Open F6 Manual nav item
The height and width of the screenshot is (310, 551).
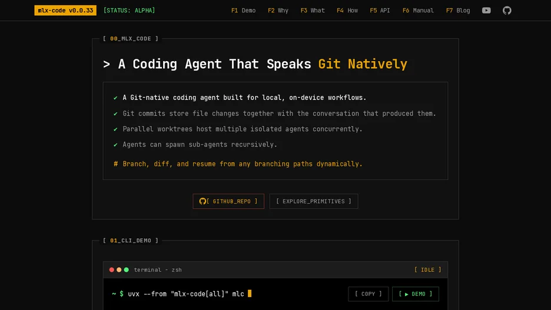coord(418,11)
